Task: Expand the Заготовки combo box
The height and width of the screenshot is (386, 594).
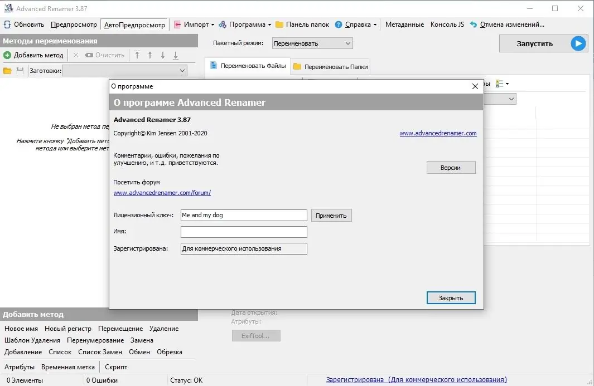Action: (x=182, y=70)
